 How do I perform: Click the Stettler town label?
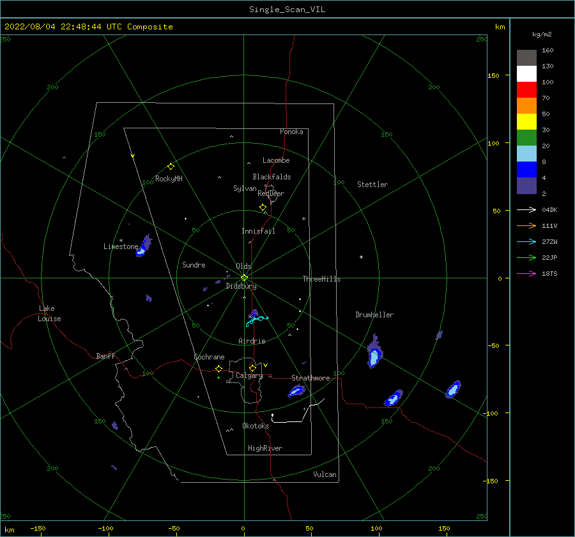click(x=372, y=185)
